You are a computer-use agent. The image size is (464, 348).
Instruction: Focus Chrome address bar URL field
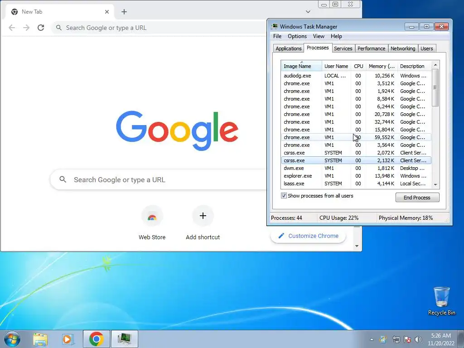click(160, 28)
